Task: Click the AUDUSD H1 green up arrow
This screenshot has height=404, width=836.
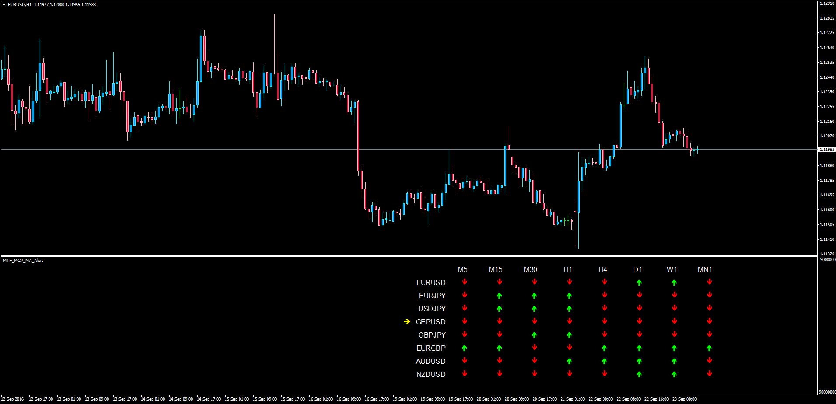Action: point(569,361)
